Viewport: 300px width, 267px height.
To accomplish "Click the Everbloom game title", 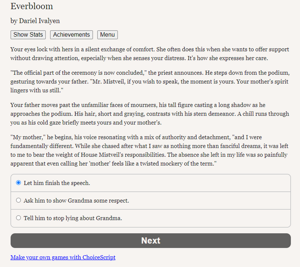I will point(32,6).
